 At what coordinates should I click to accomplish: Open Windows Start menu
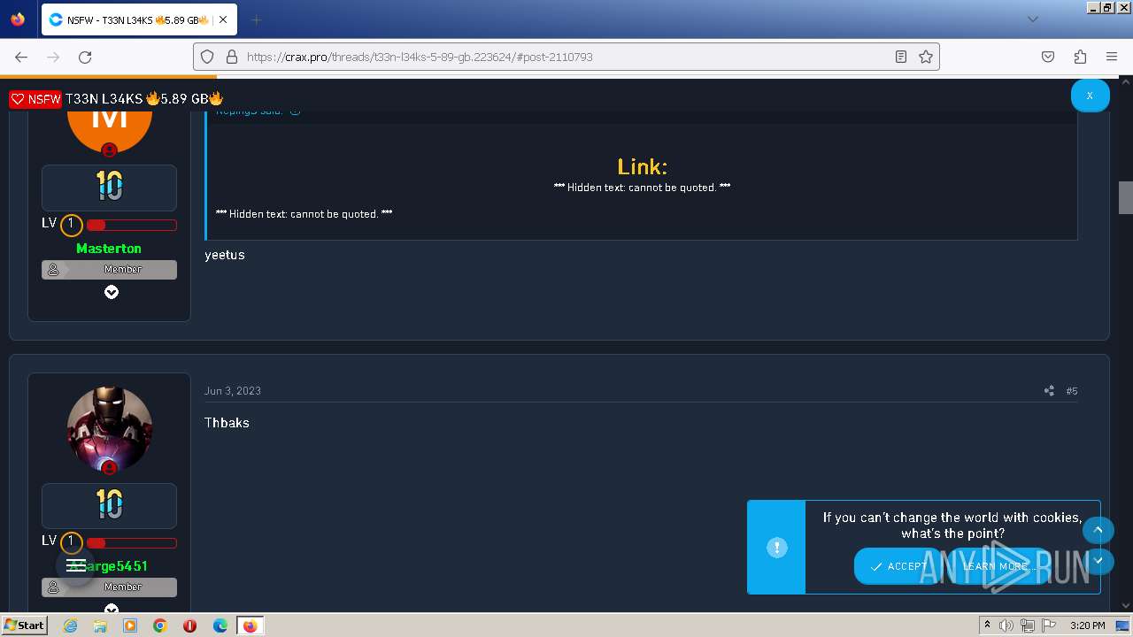coord(25,625)
